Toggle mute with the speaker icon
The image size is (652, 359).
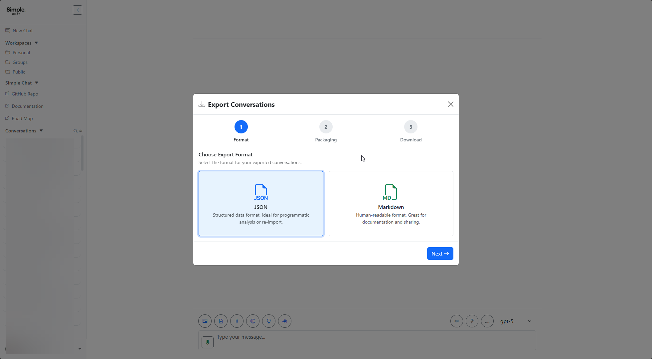456,321
